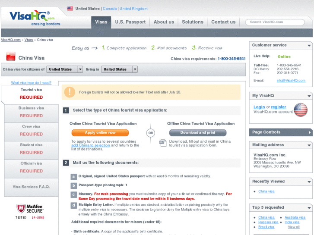Click the United States flag icon
The width and height of the screenshot is (314, 235).
tap(70, 9)
